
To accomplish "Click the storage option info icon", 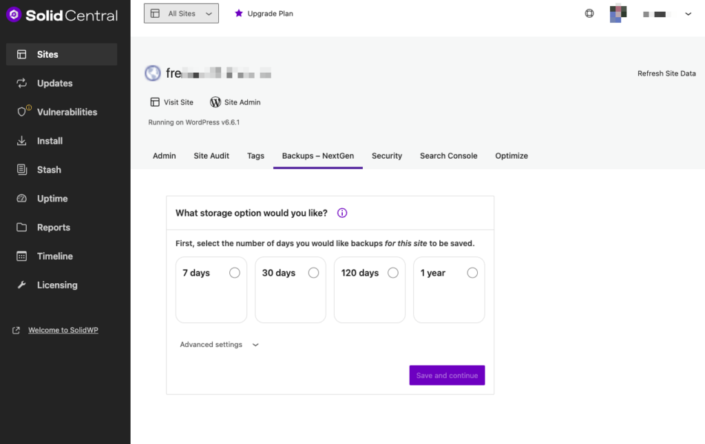I will point(342,213).
